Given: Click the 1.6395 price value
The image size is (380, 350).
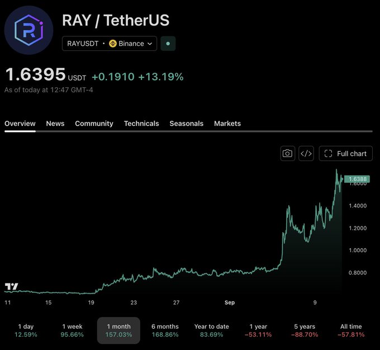Looking at the screenshot, I should point(35,74).
